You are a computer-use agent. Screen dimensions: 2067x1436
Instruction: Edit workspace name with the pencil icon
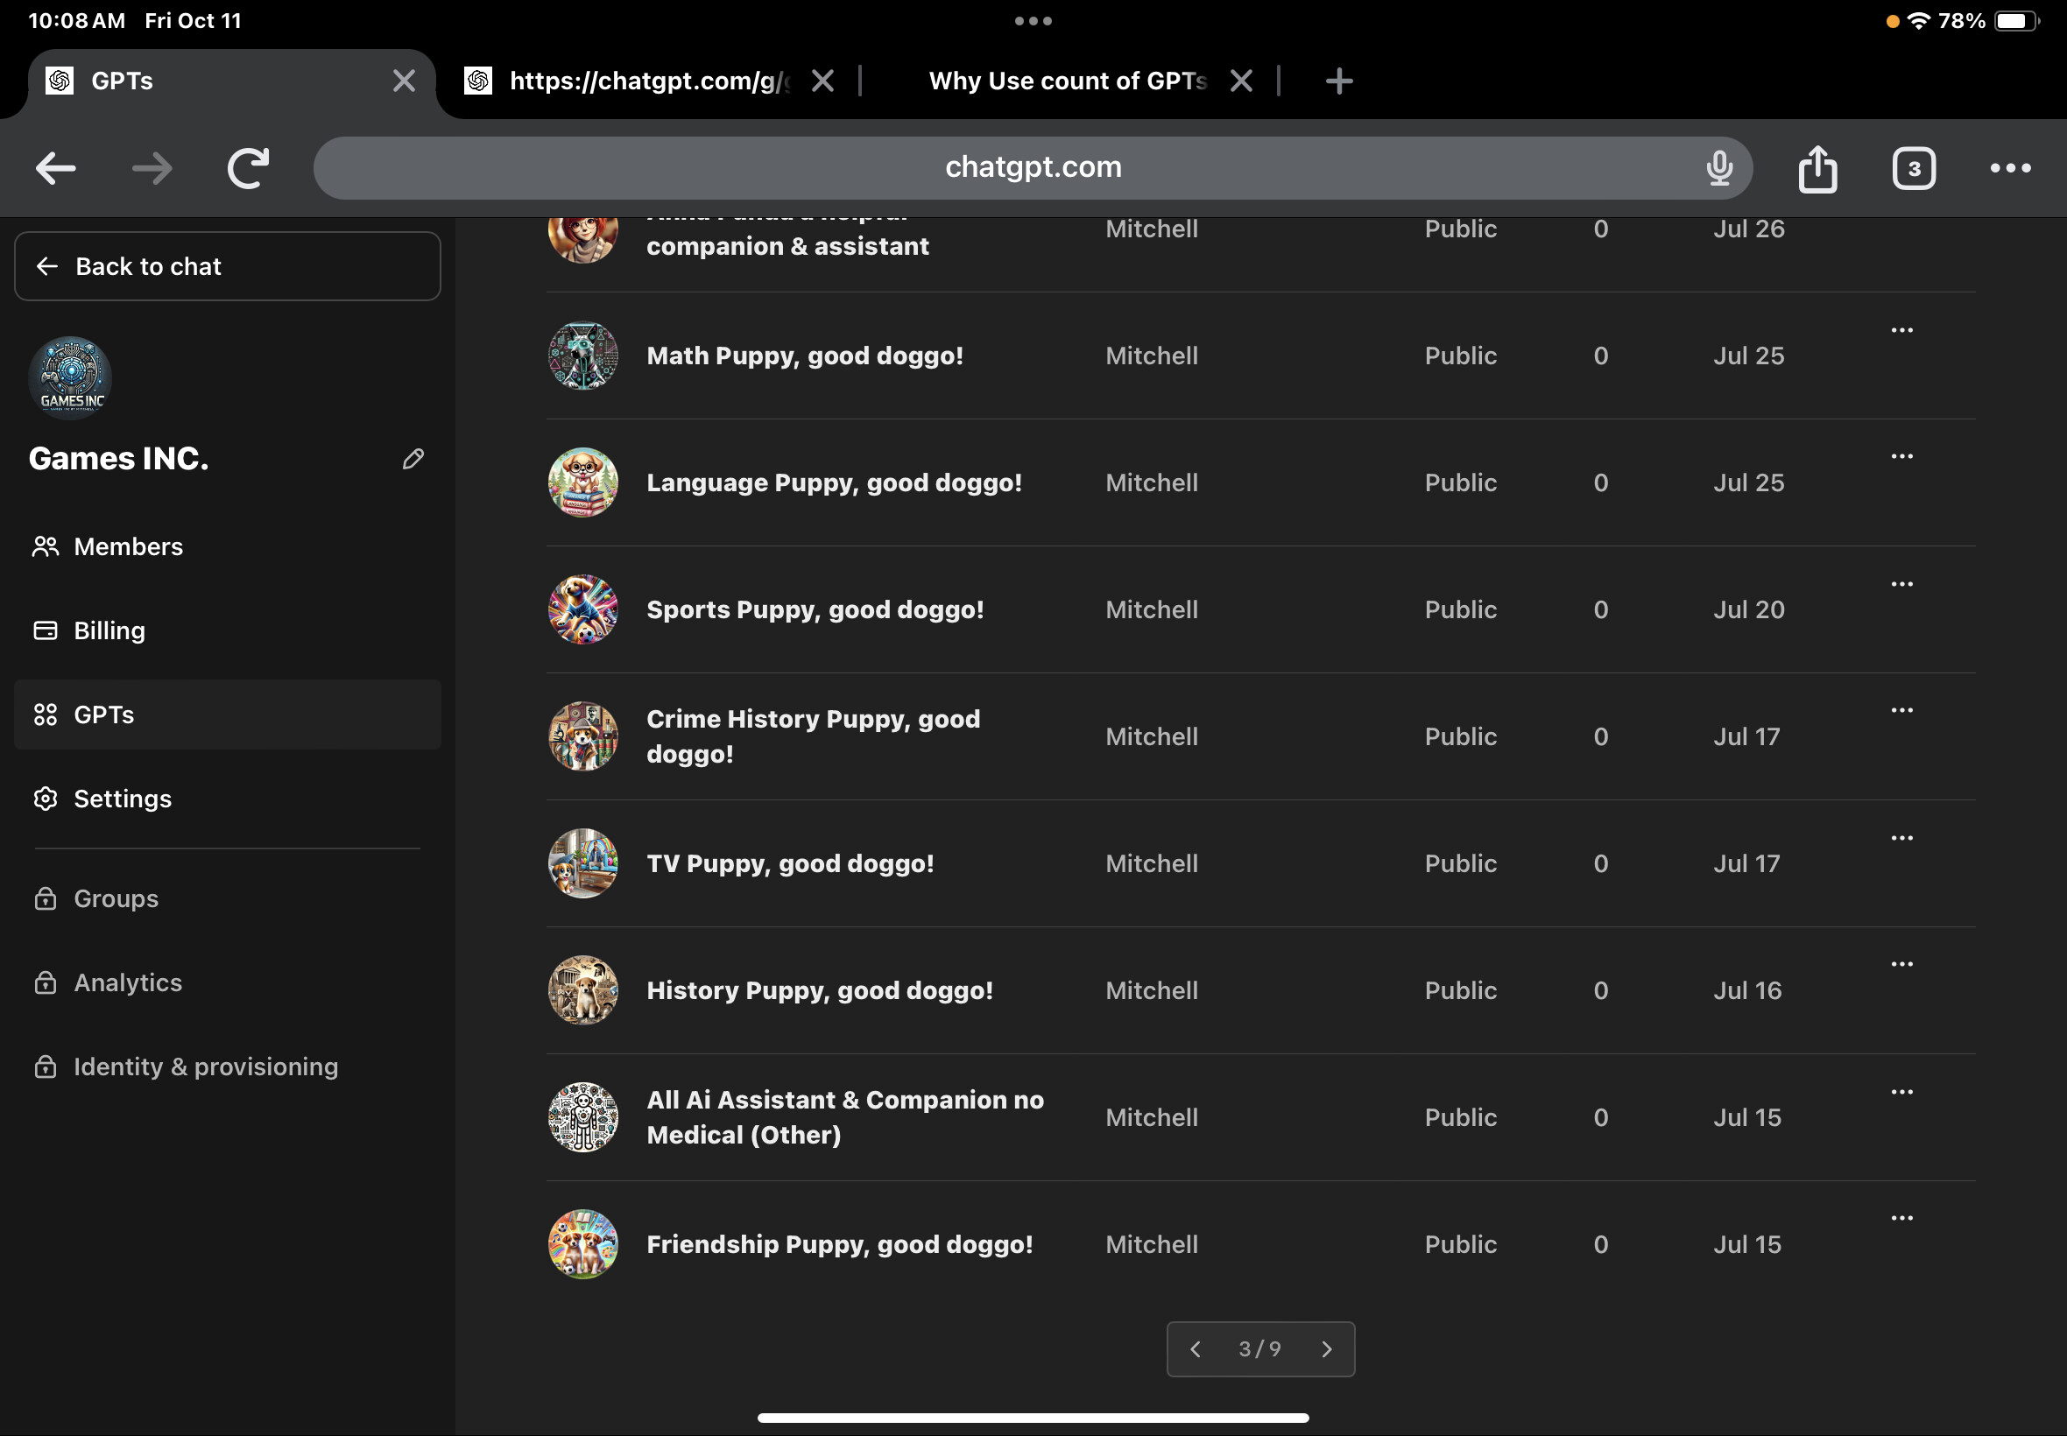click(413, 459)
